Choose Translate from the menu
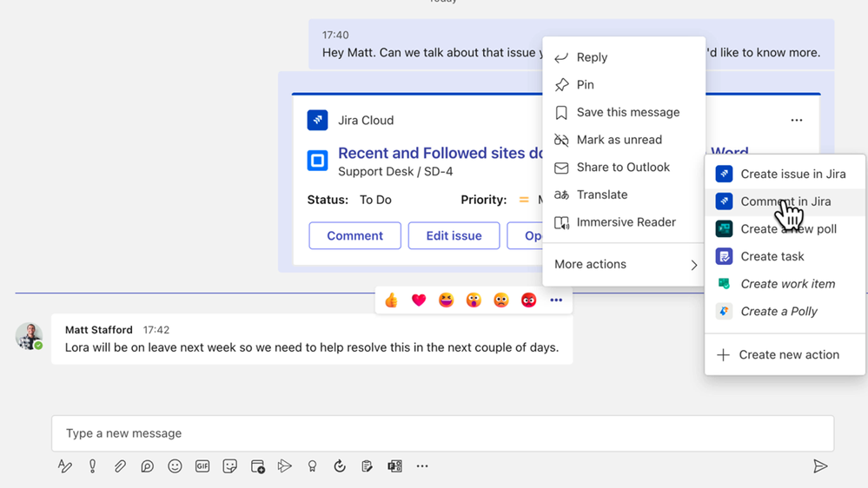The width and height of the screenshot is (868, 488). point(625,195)
